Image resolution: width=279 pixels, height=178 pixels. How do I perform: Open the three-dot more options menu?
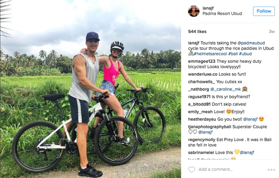(x=271, y=170)
